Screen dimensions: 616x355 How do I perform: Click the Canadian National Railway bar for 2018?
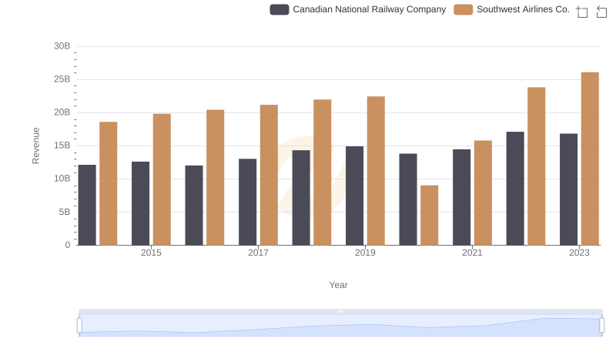[301, 198]
